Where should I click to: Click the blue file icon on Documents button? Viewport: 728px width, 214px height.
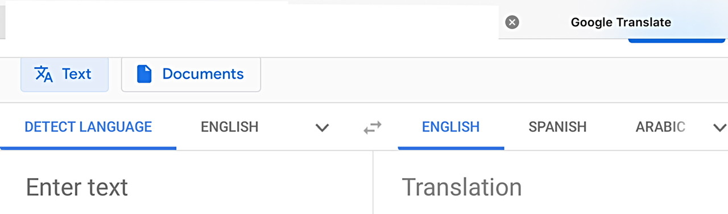click(x=144, y=74)
